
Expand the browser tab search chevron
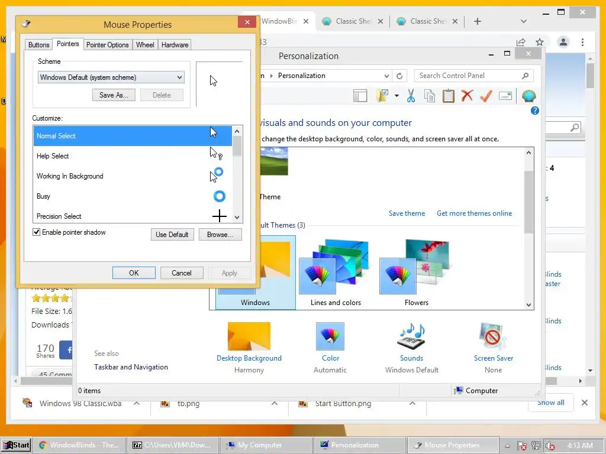tap(524, 21)
